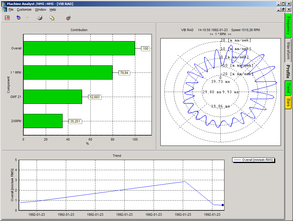
Task: Click the printer icon to print
Action: 40,18
